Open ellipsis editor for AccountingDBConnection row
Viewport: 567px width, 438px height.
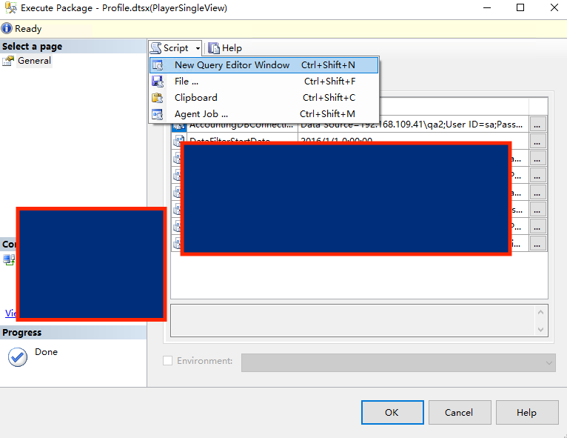click(x=538, y=124)
